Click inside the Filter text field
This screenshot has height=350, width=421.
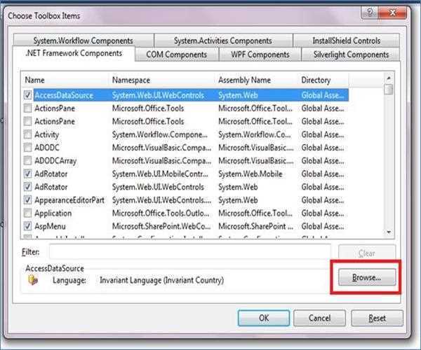[x=189, y=251]
